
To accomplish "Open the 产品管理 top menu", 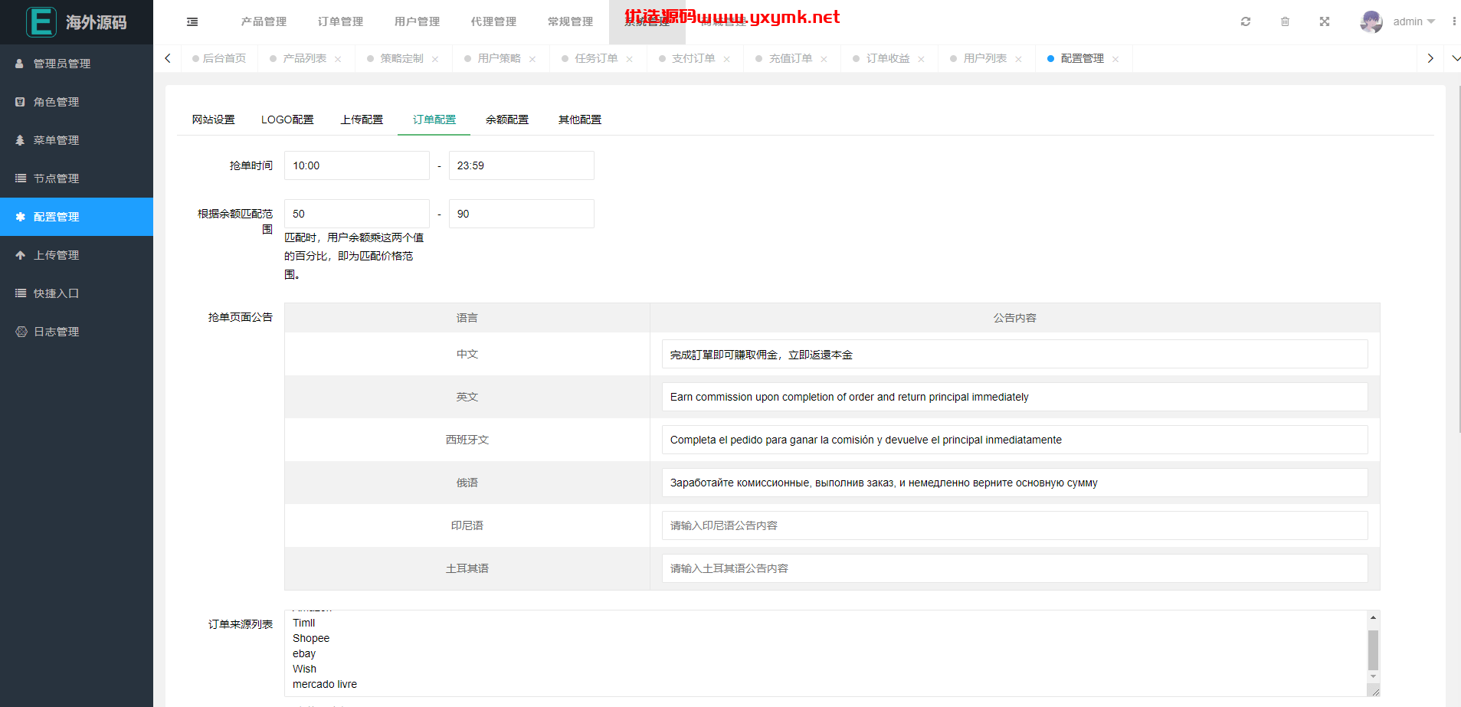I will click(264, 21).
